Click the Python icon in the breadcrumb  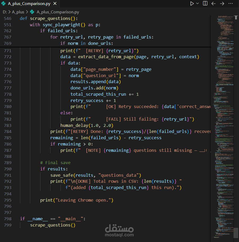click(32, 12)
